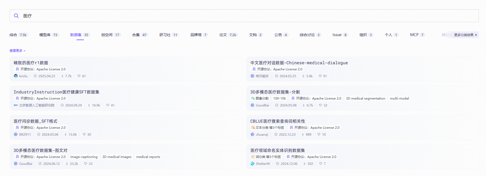This screenshot has height=176, width=486.
Task: Click license icon on 精致的医疗r1数据 card
Action: [x=17, y=69]
